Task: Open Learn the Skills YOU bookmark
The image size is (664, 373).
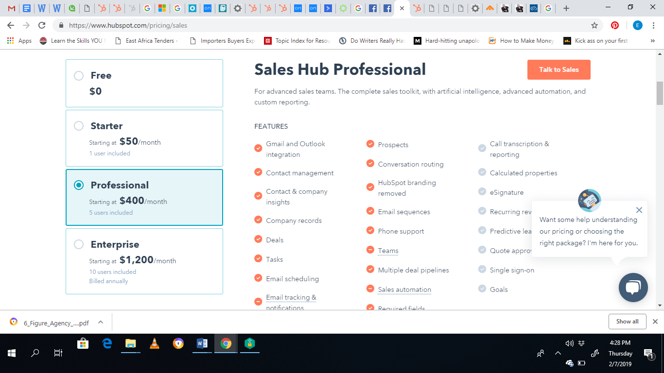Action: [73, 41]
